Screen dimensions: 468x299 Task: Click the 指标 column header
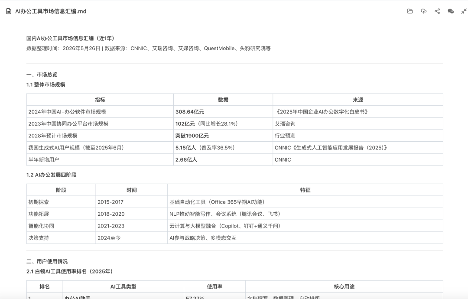coord(100,100)
